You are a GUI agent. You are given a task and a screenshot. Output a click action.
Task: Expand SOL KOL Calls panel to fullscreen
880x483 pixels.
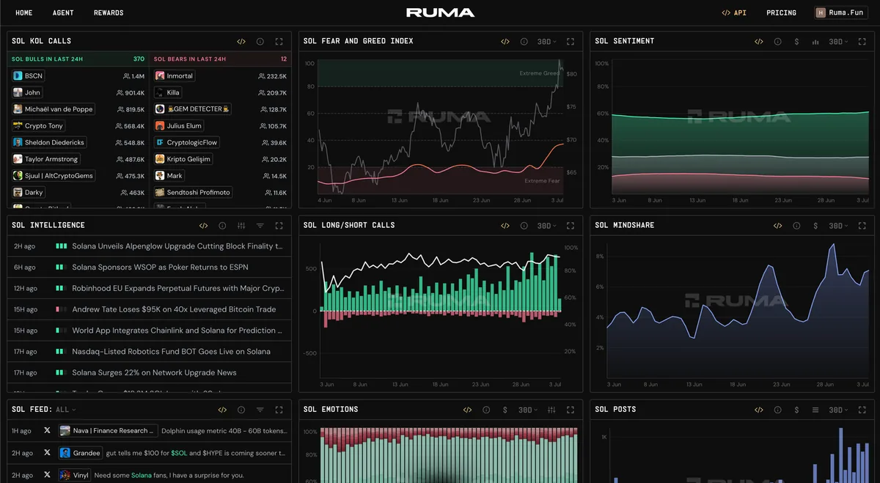coord(279,42)
